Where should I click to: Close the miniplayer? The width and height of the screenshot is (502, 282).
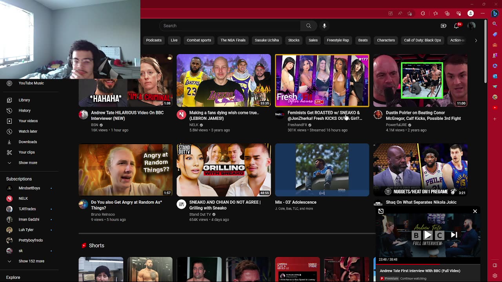click(475, 211)
